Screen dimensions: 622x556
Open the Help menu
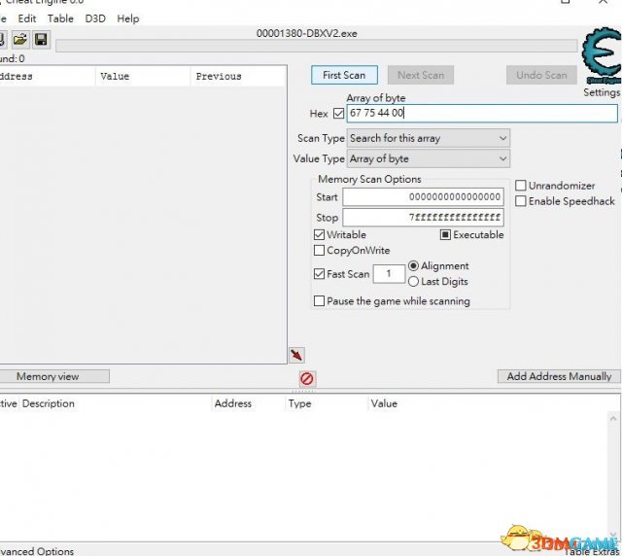click(x=127, y=18)
